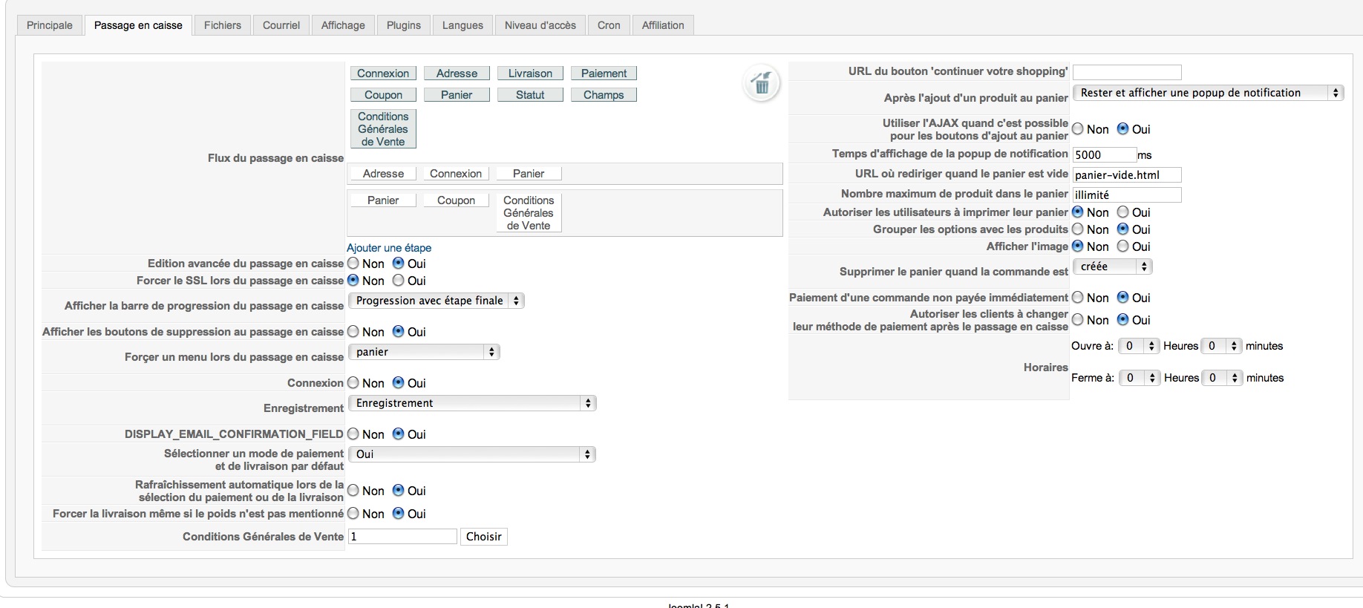Focus the popup display time field
Image resolution: width=1363 pixels, height=608 pixels.
click(x=1104, y=154)
